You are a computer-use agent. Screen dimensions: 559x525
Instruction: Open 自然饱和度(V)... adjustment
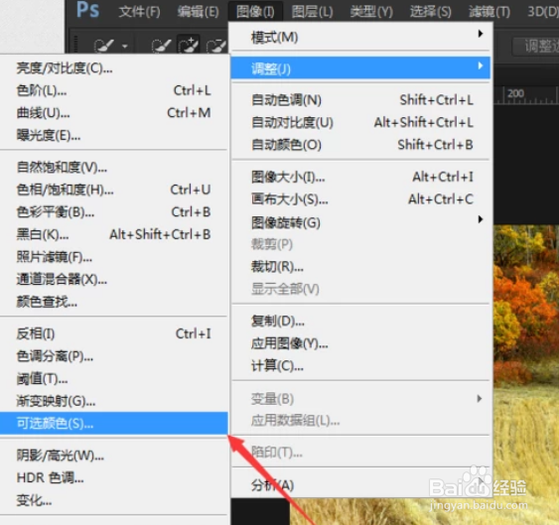pyautogui.click(x=113, y=167)
